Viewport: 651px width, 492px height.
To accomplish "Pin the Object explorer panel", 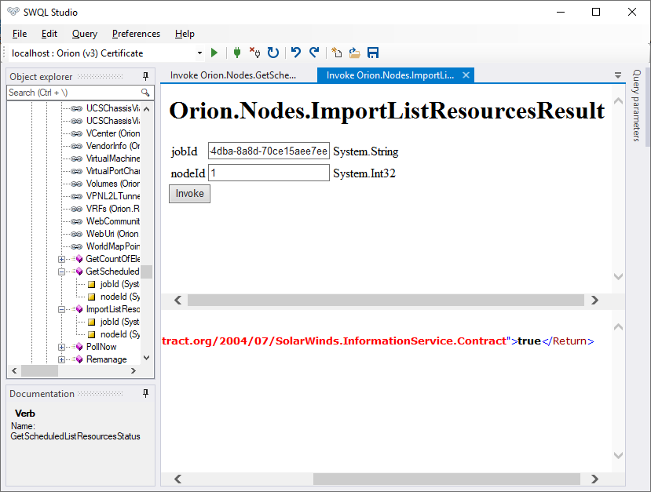I will [x=145, y=76].
